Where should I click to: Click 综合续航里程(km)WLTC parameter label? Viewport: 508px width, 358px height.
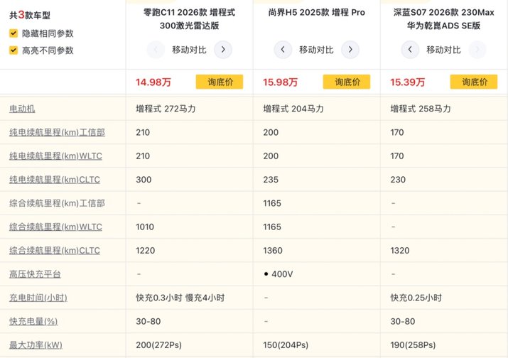(55, 227)
